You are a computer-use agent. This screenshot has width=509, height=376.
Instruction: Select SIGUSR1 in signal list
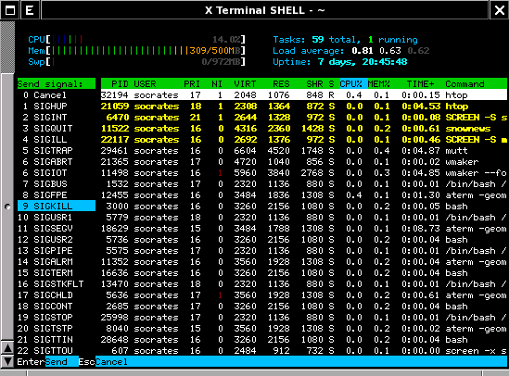[57, 218]
